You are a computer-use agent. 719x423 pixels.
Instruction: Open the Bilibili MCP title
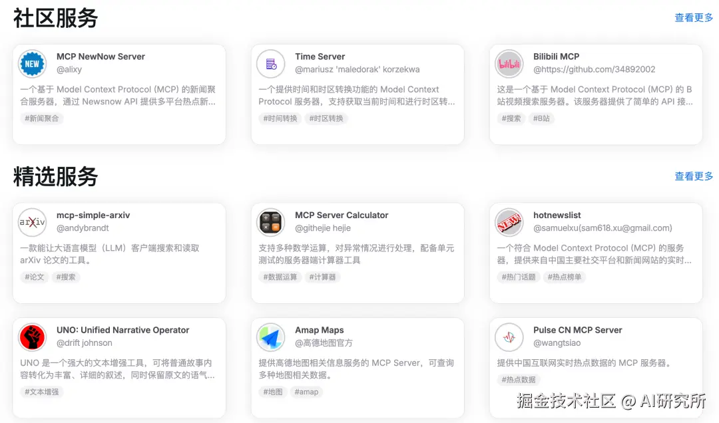coord(556,57)
